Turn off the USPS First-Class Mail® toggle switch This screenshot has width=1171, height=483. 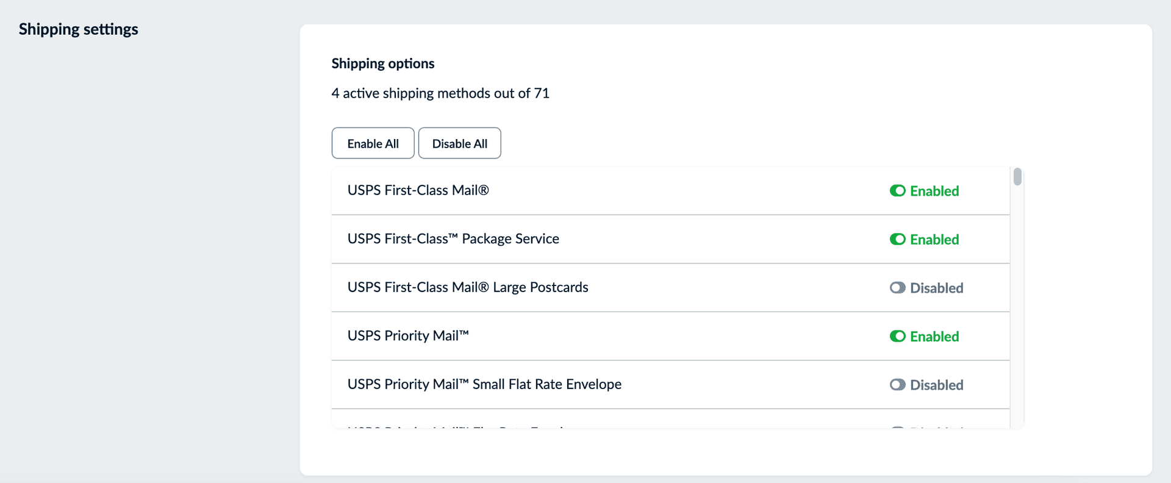coord(897,191)
